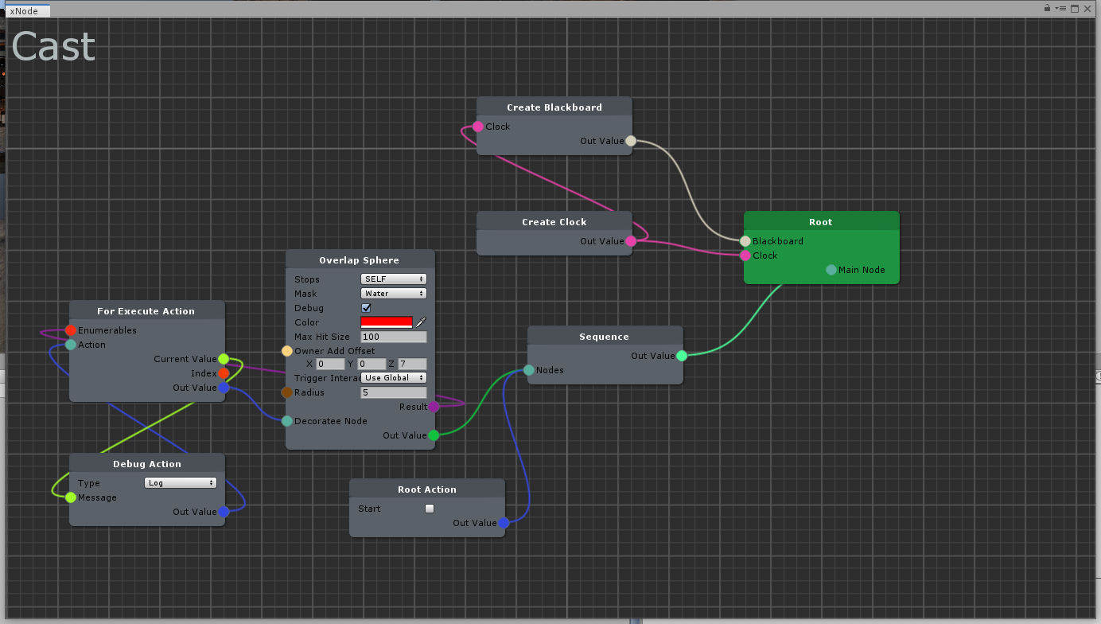Pick color with the eyedropper icon
This screenshot has width=1101, height=624.
(421, 322)
